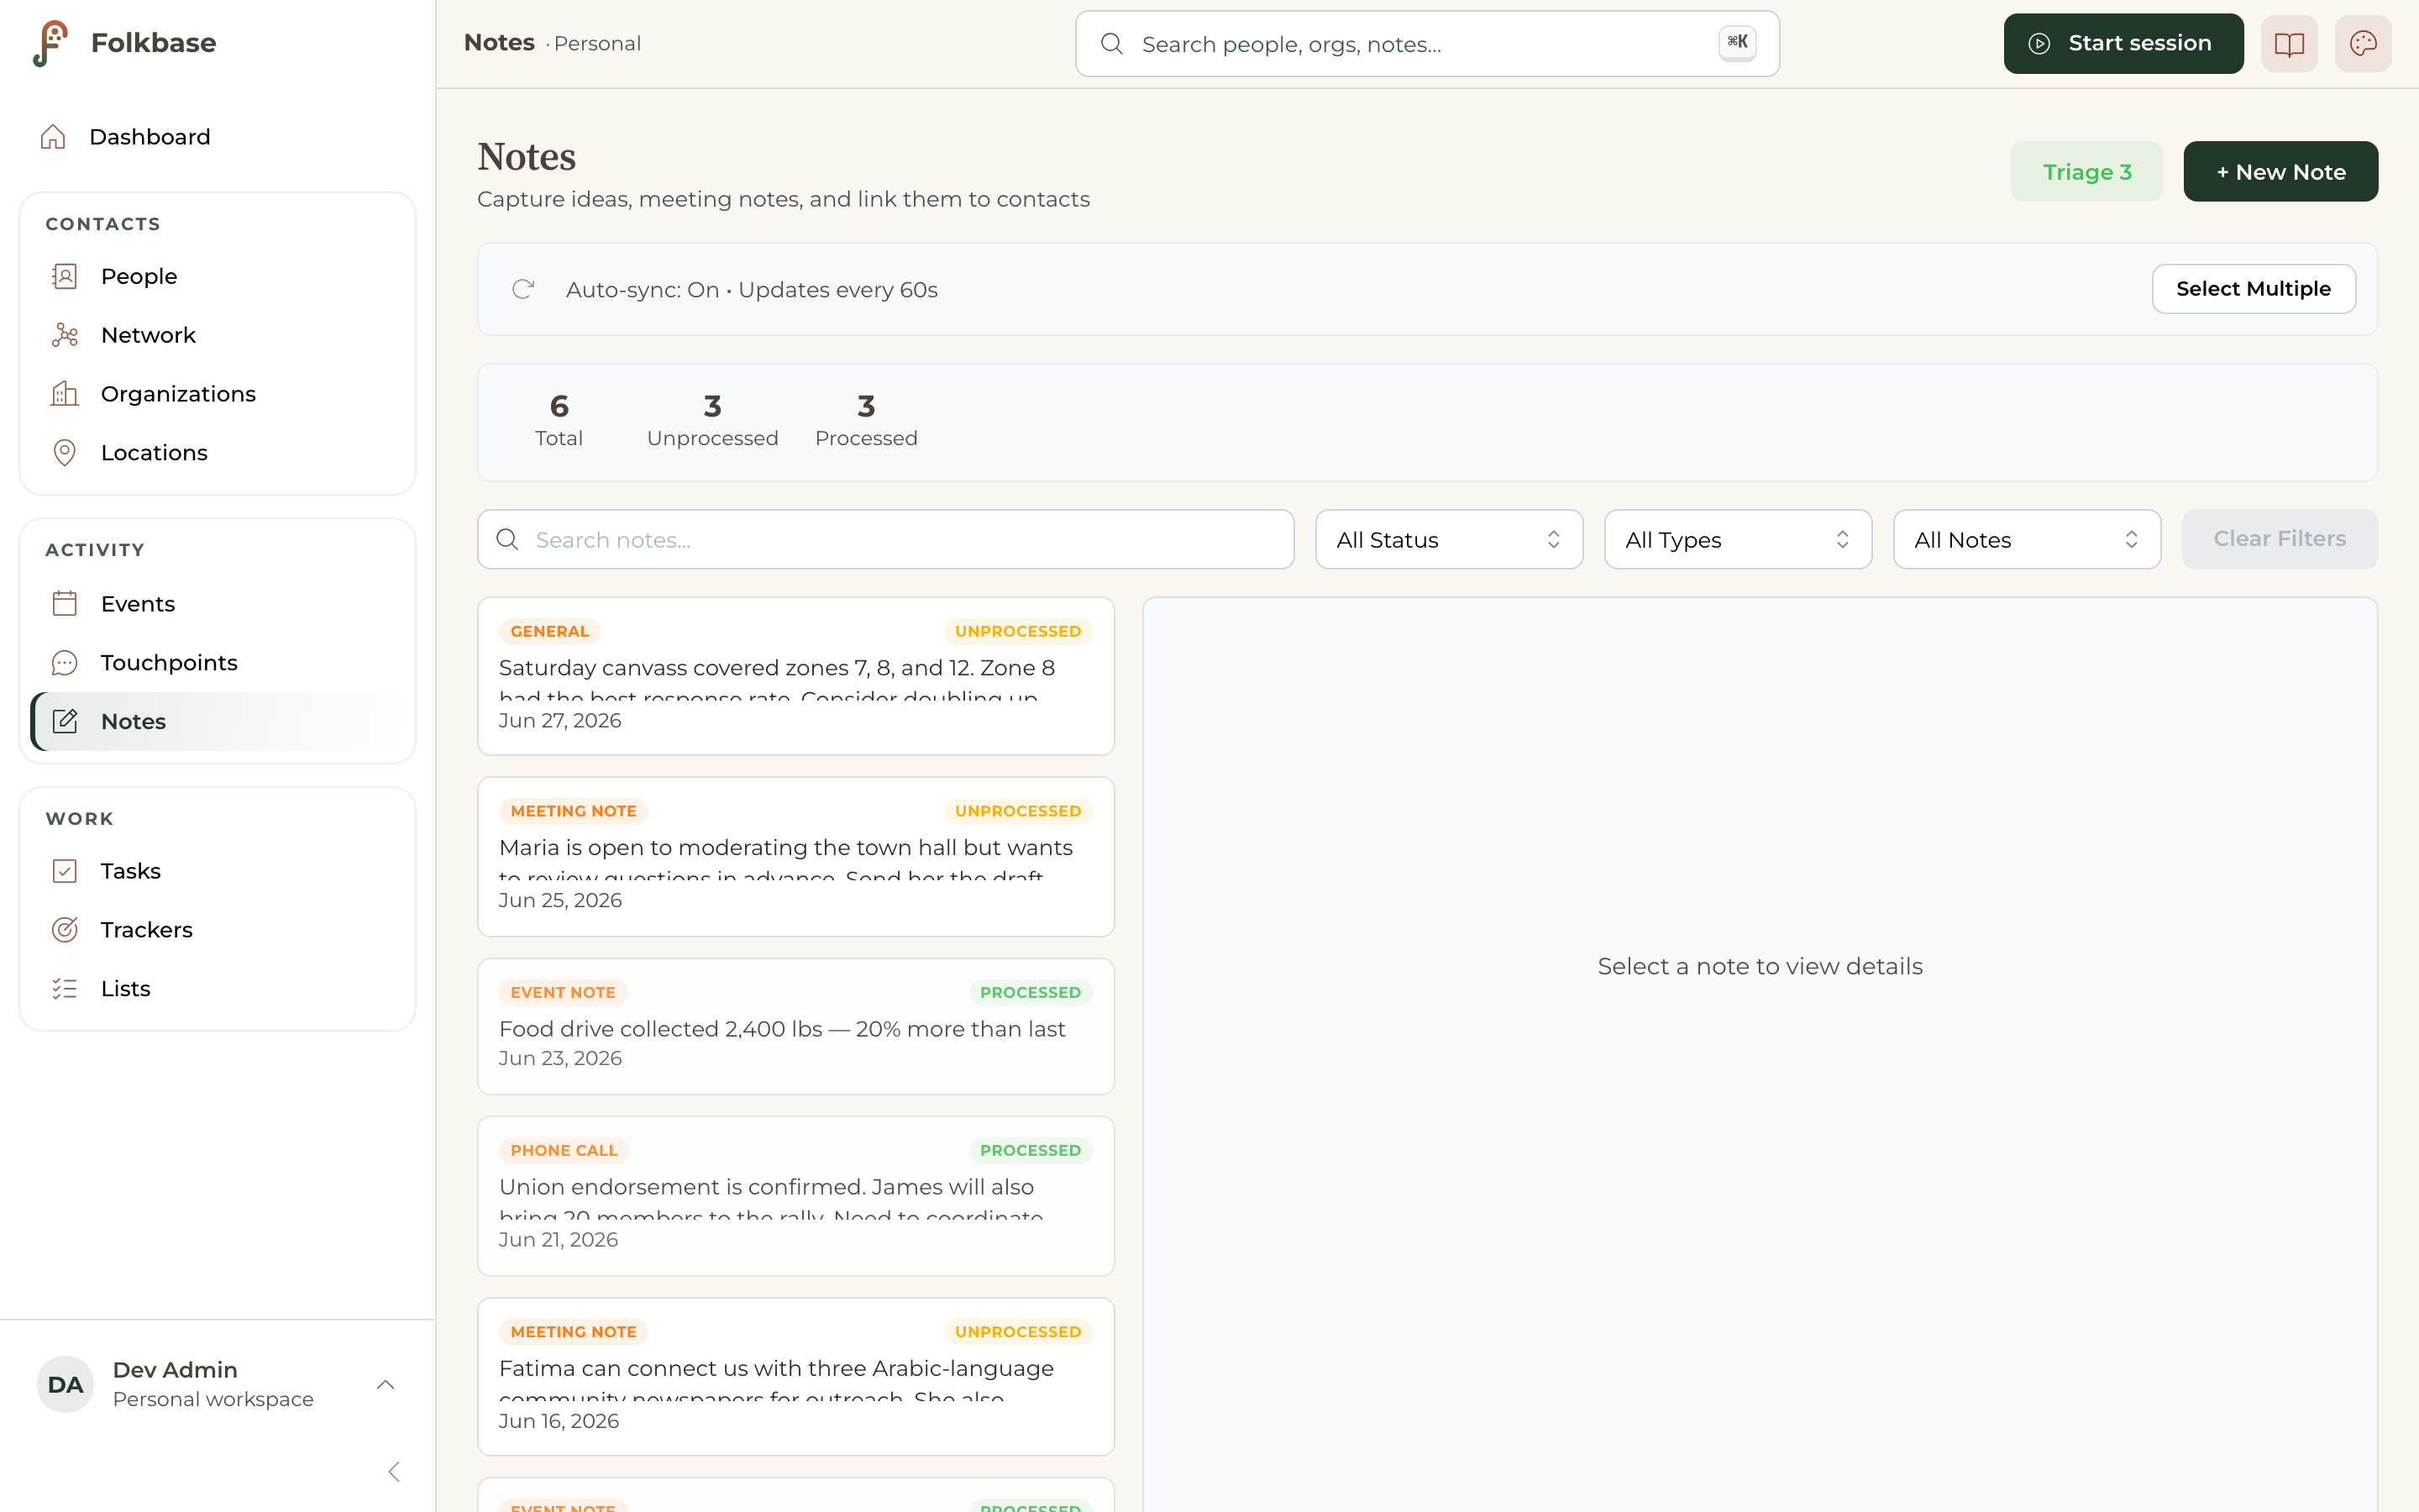Open Lists from the Work section
Viewport: 2419px width, 1512px height.
pos(218,989)
